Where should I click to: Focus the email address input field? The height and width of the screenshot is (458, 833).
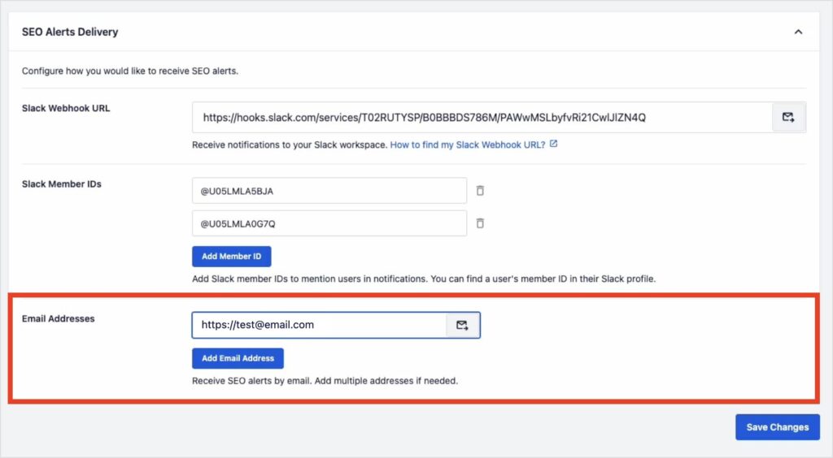tap(319, 325)
